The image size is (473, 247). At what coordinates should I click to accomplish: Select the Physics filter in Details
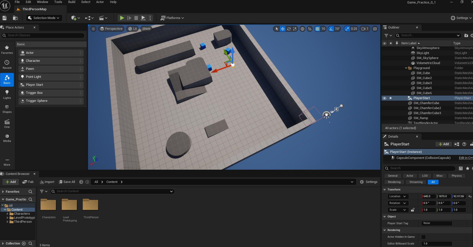[457, 176]
